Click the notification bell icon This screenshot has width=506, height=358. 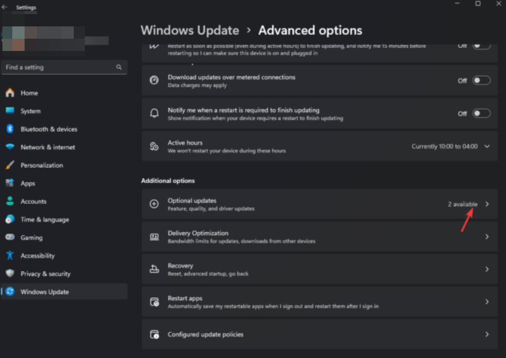[154, 113]
